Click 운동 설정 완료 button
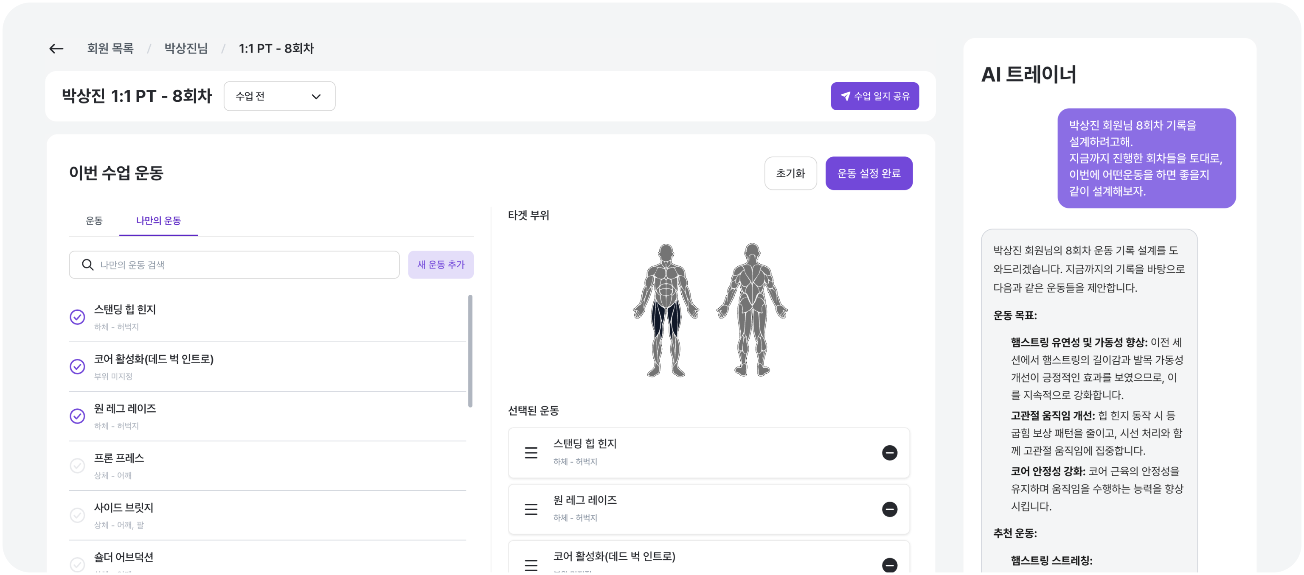The height and width of the screenshot is (575, 1304). pos(868,173)
